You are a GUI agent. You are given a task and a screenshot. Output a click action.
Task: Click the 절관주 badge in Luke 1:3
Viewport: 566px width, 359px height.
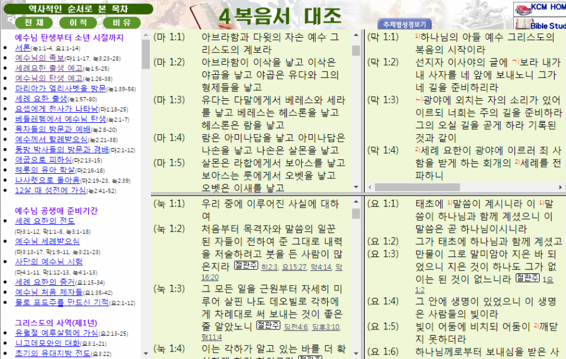[x=268, y=325]
